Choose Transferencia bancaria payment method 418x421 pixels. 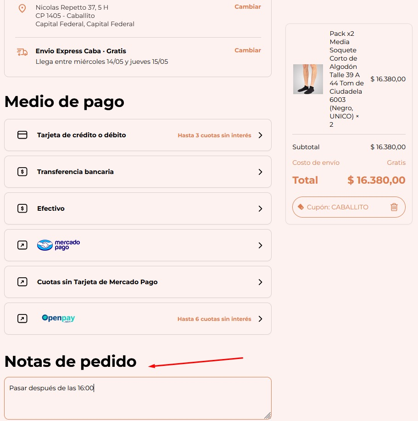138,172
